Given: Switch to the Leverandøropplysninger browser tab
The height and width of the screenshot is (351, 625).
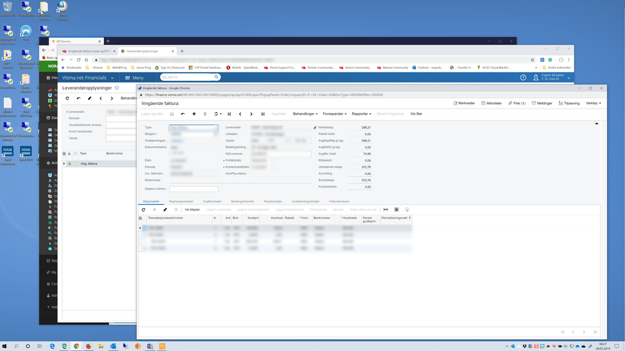Looking at the screenshot, I should pos(146,51).
